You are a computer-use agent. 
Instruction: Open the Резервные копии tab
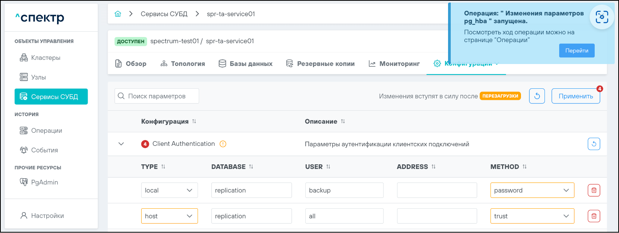point(320,64)
